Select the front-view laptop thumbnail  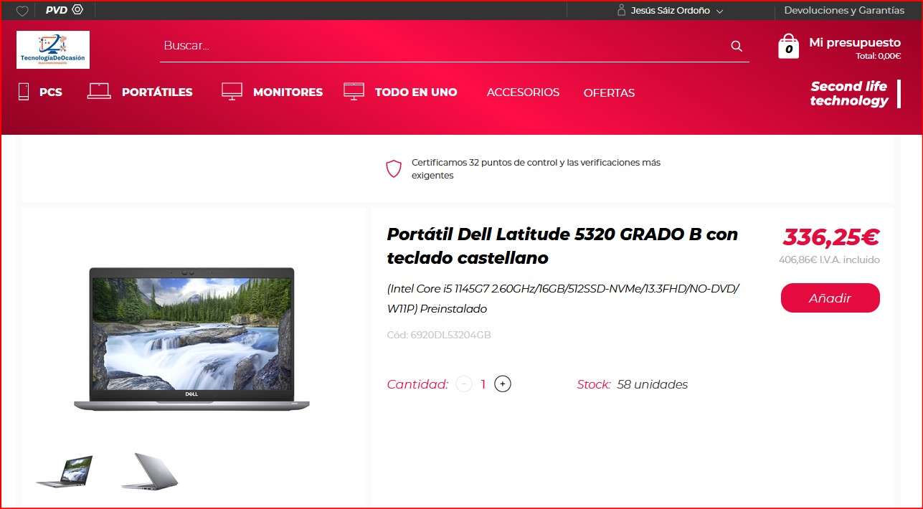coord(65,472)
